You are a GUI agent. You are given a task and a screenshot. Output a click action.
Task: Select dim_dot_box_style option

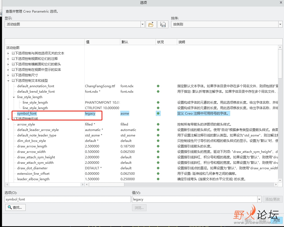(x=31, y=141)
